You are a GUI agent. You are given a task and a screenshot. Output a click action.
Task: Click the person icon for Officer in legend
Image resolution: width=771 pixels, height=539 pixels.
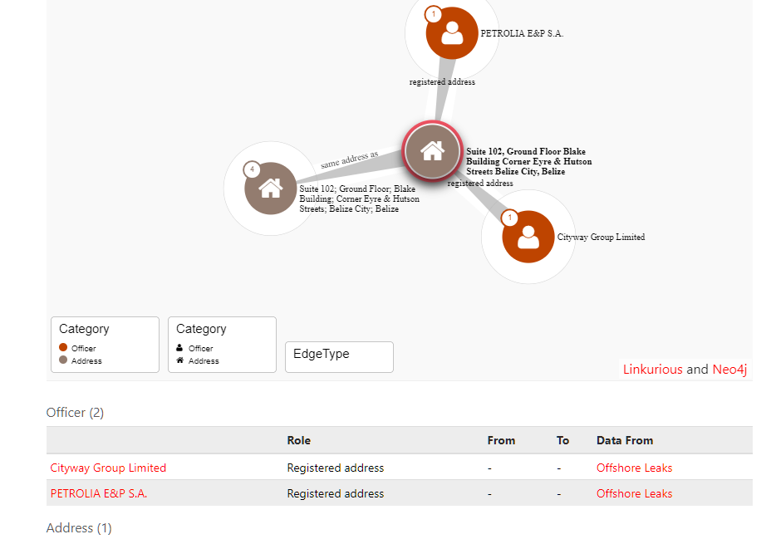(179, 348)
